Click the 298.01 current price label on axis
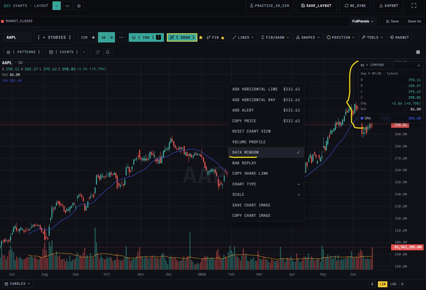 (x=400, y=125)
